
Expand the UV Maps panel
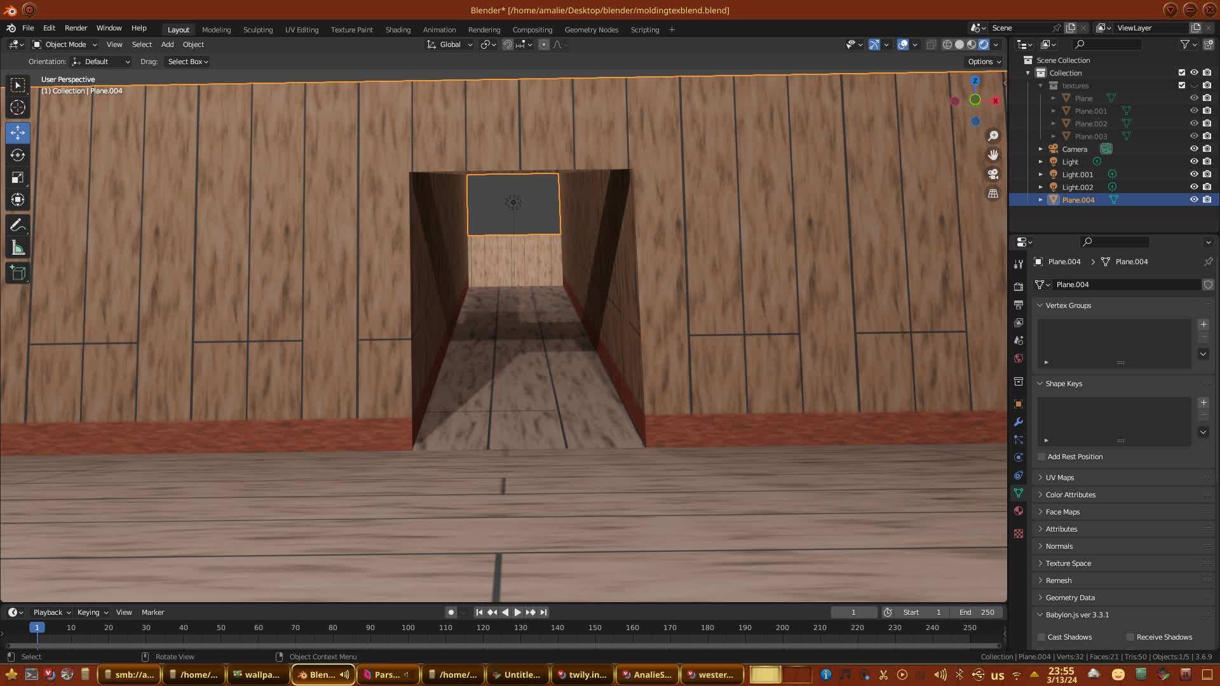click(x=1060, y=478)
